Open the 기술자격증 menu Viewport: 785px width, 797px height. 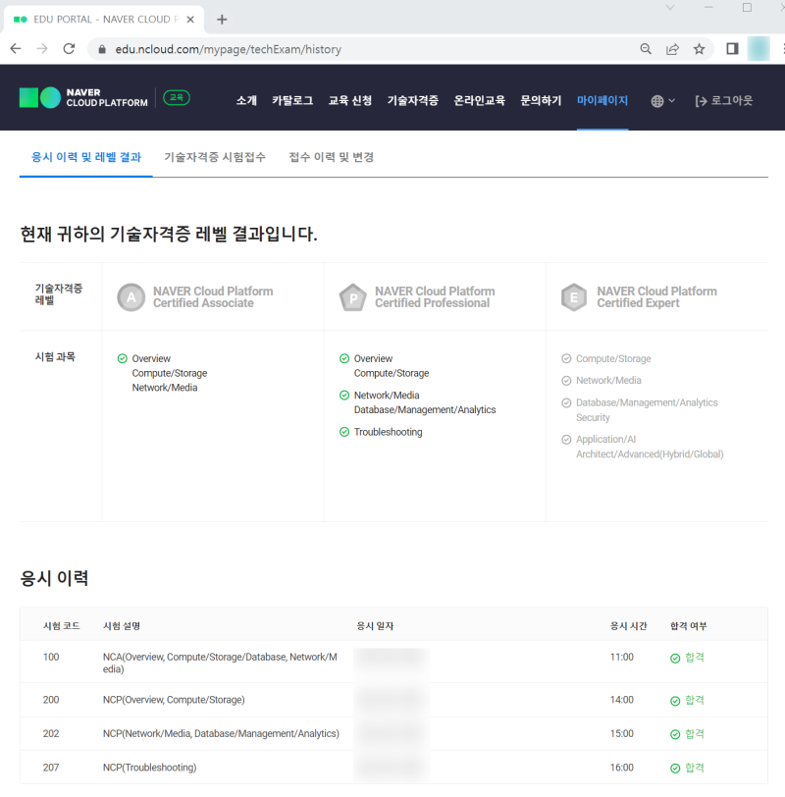point(412,101)
